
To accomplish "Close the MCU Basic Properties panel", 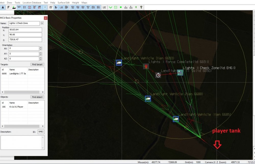I will click(x=46, y=18).
